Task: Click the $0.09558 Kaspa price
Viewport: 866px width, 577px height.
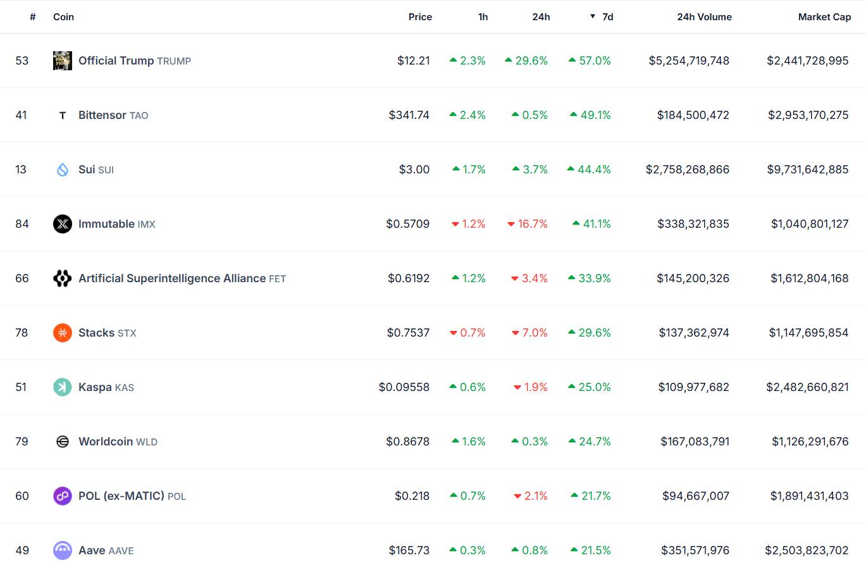Action: pos(404,387)
